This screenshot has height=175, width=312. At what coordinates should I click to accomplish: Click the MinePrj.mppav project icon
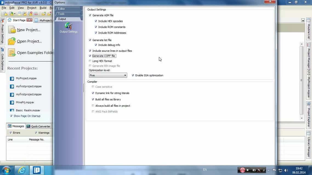(x=12, y=102)
